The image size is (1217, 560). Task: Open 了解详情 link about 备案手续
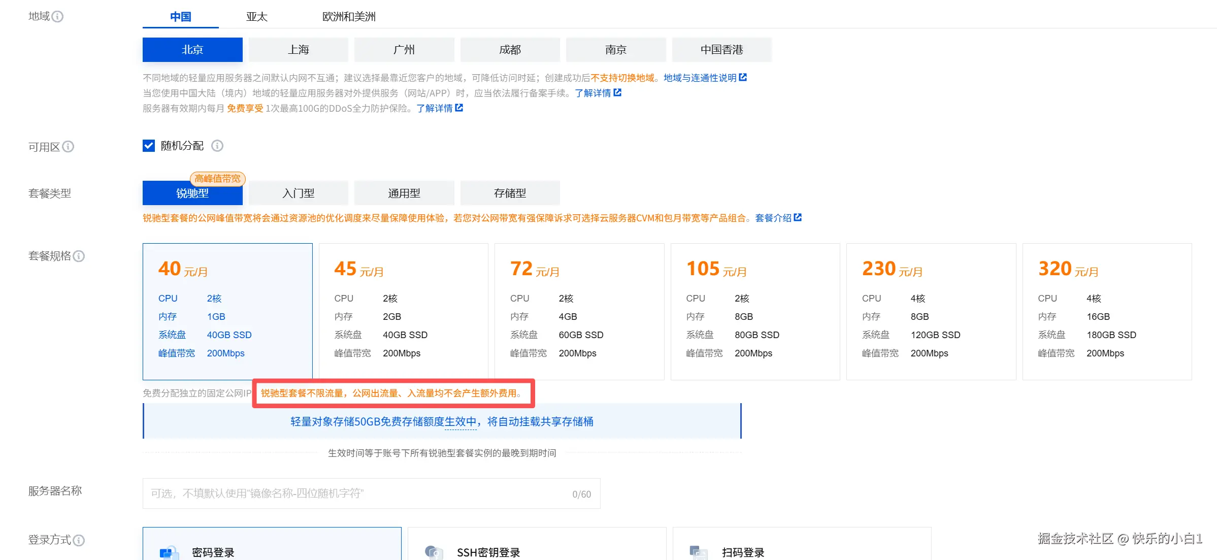click(593, 93)
